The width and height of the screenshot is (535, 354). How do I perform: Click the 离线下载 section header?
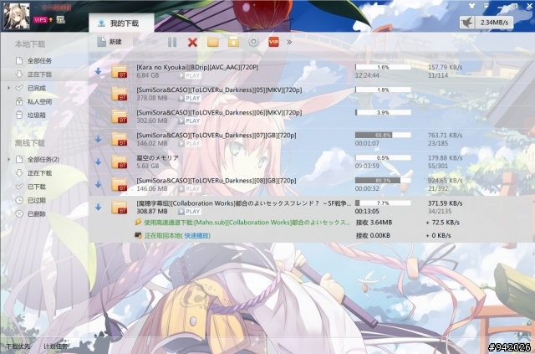click(x=30, y=143)
